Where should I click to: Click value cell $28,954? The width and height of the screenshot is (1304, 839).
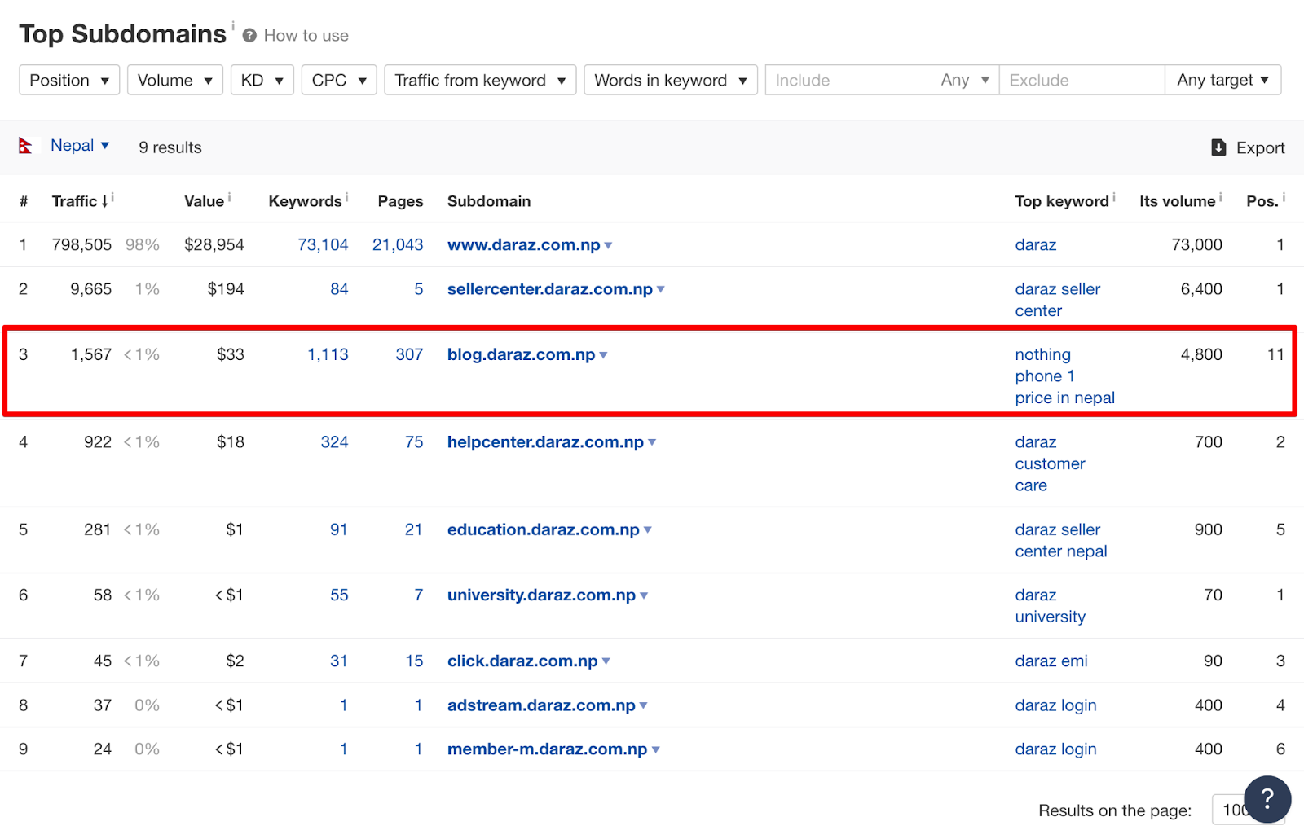pyautogui.click(x=214, y=245)
